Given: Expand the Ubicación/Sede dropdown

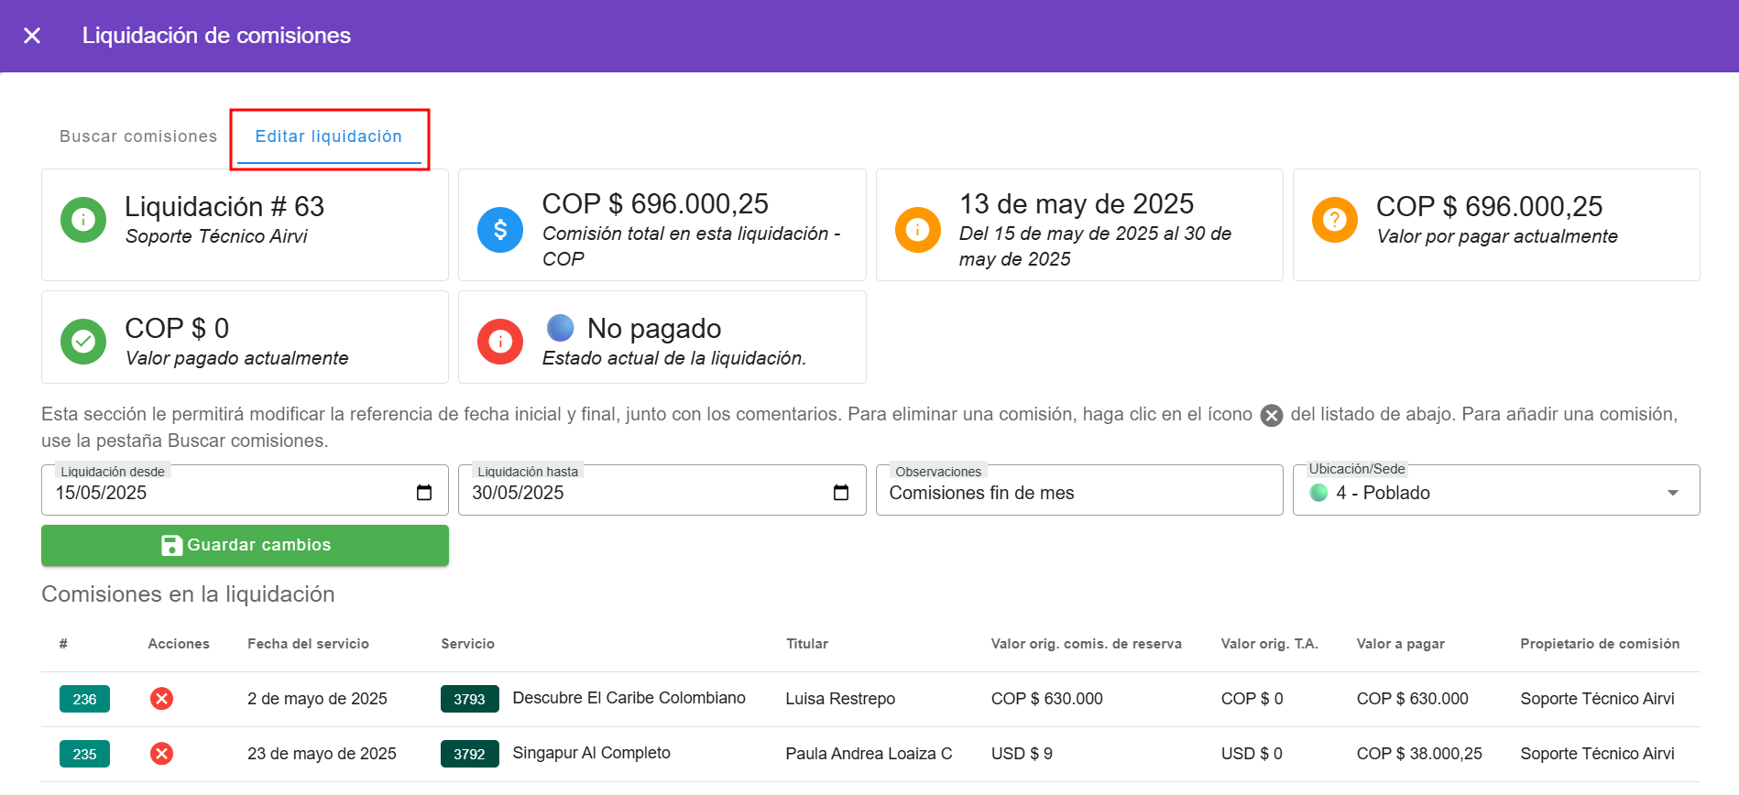Looking at the screenshot, I should (1672, 493).
